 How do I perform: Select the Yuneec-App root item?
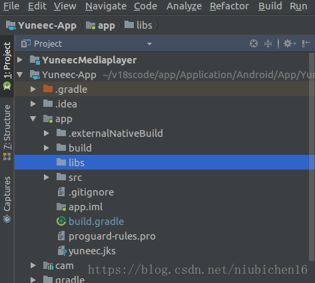point(69,75)
